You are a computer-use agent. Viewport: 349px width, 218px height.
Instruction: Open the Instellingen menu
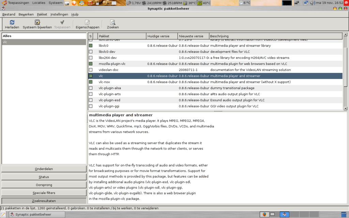pos(59,15)
